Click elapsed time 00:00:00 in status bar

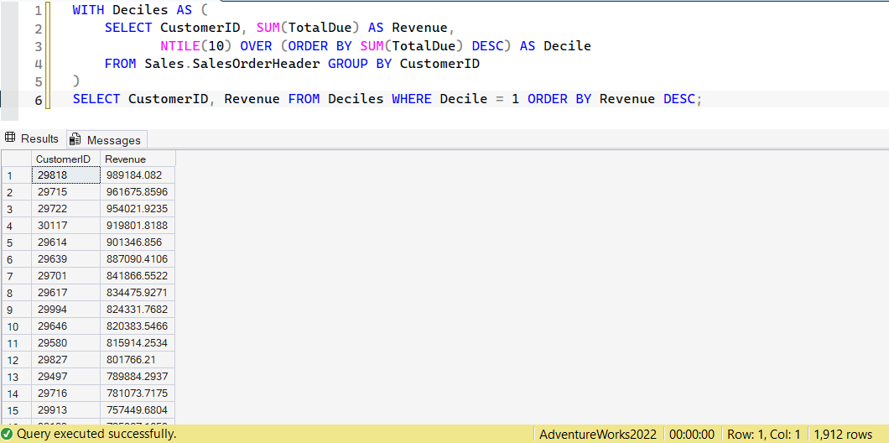tap(691, 435)
